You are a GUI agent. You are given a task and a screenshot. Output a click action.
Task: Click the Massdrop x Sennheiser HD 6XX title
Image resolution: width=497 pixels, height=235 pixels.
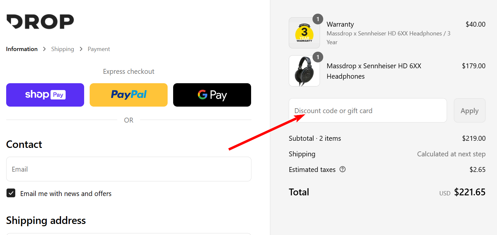(374, 71)
